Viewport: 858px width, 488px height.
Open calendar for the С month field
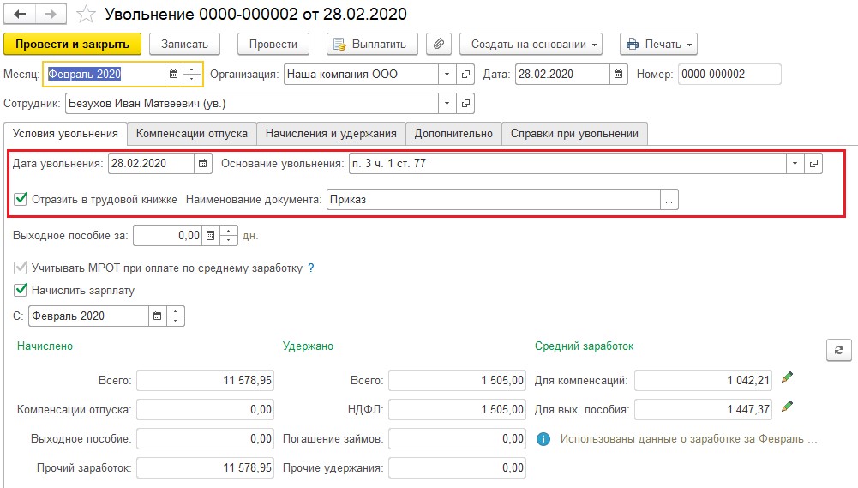pos(157,316)
